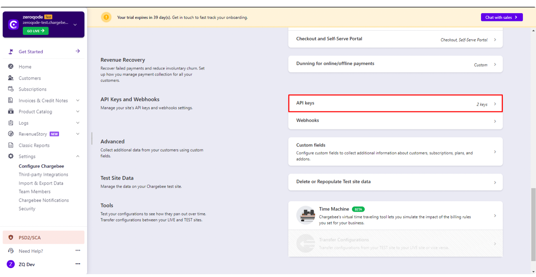Click the Need Help headset icon
The width and height of the screenshot is (536, 277).
[11, 251]
